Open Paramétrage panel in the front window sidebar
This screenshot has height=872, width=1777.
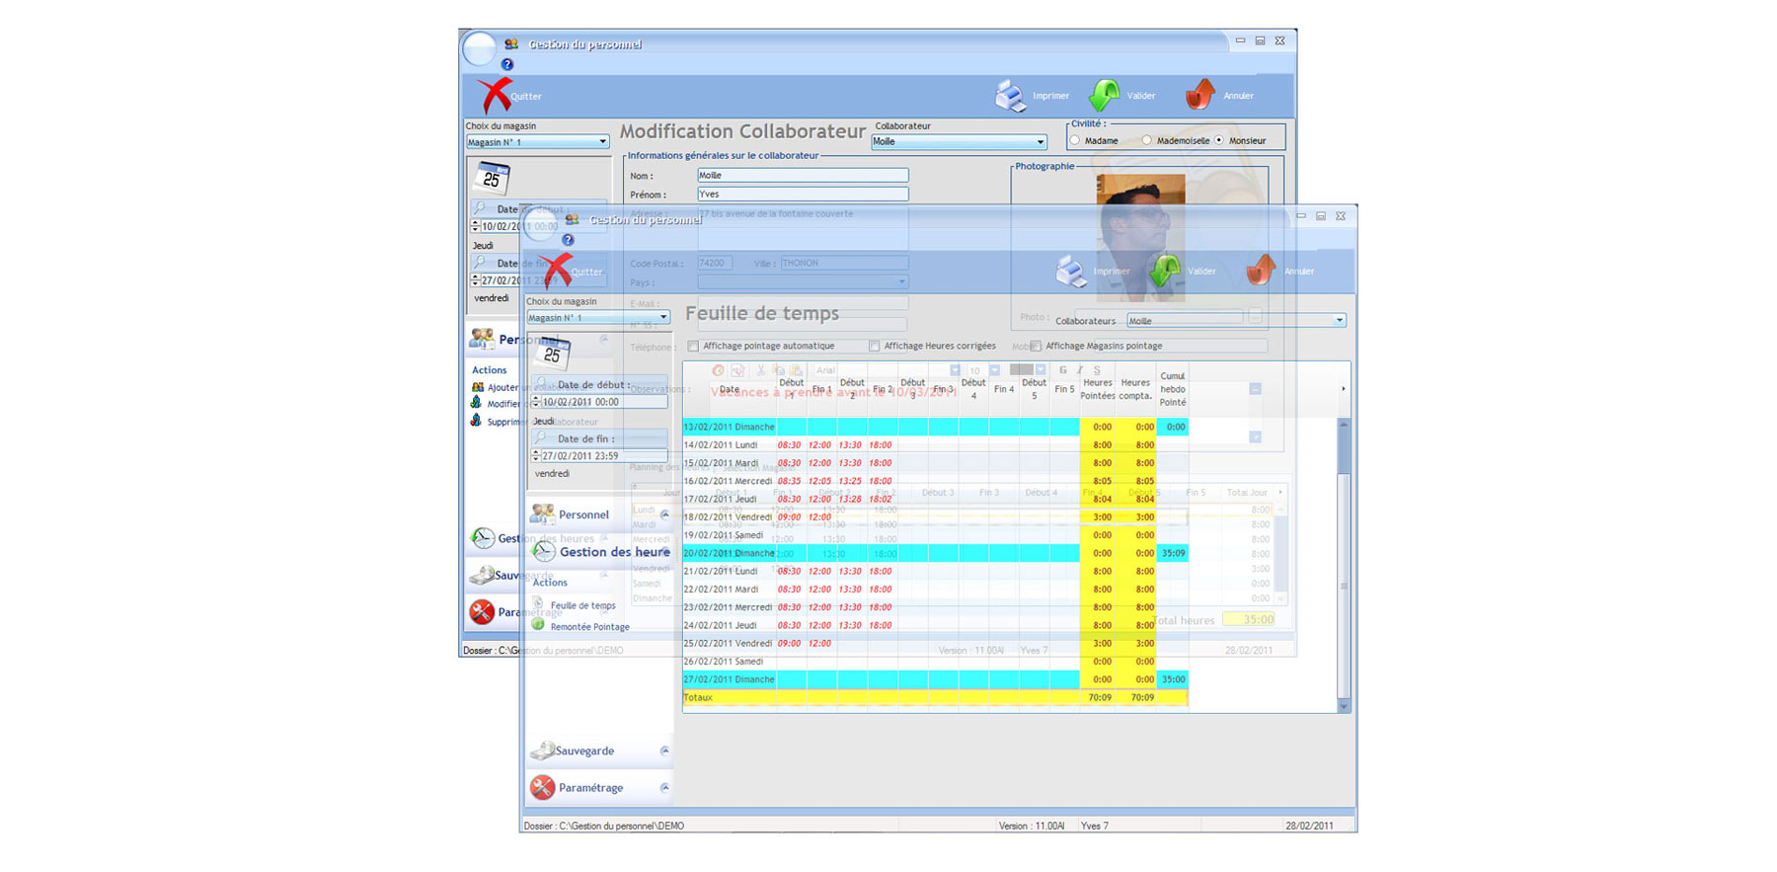(590, 788)
